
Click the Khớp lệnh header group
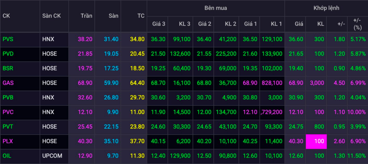pos(326,8)
